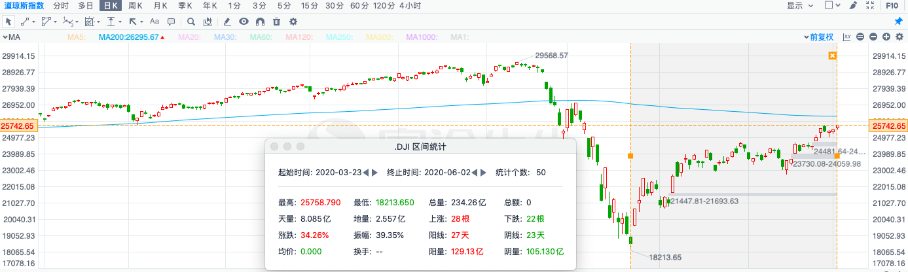Toggle MA60 indicator line
This screenshot has height=272, width=908.
(260, 37)
